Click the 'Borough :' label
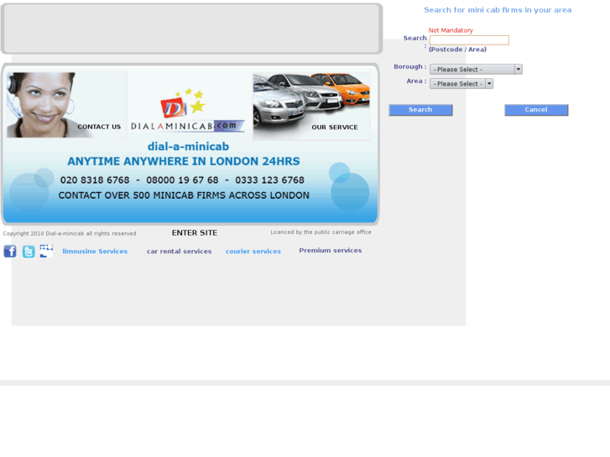610x457 pixels. pyautogui.click(x=410, y=67)
